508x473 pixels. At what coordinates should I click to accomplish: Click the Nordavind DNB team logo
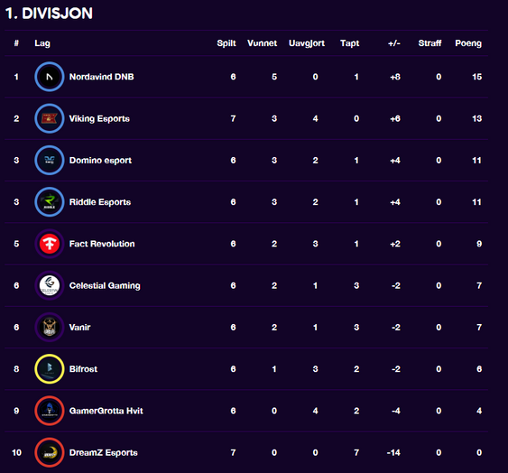50,77
